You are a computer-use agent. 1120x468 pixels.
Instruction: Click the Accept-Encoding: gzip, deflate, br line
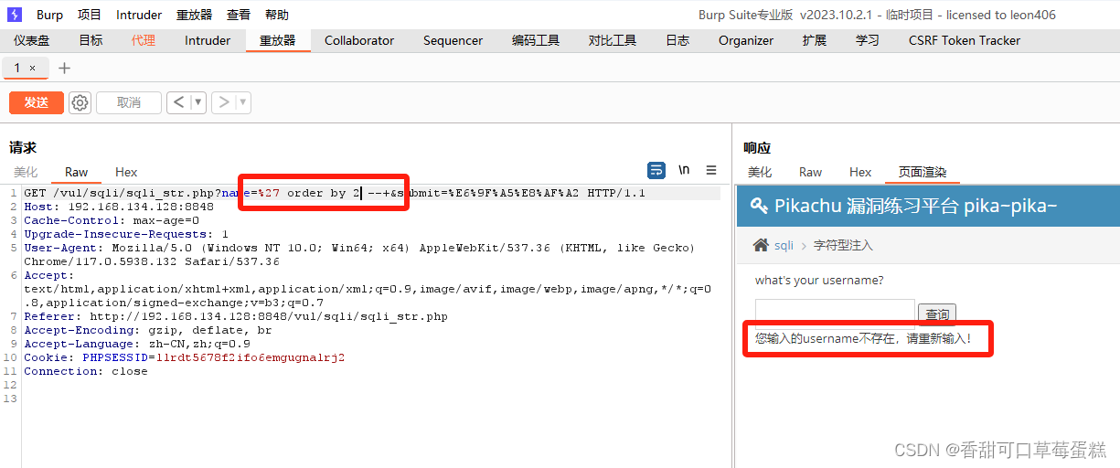(148, 330)
